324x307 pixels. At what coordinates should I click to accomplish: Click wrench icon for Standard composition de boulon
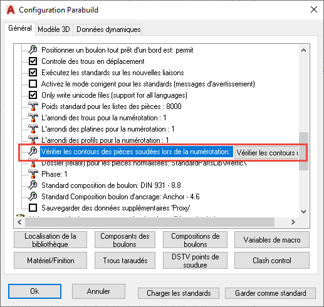coord(33,185)
